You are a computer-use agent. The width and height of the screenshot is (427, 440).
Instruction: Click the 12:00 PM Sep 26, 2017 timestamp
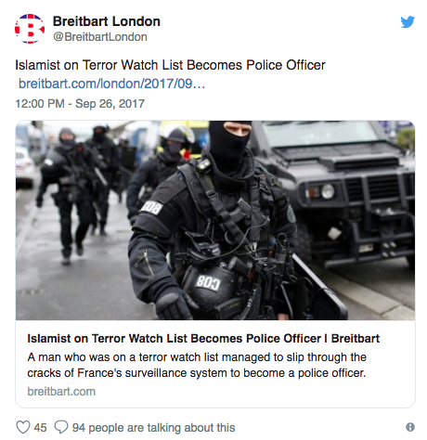pyautogui.click(x=80, y=103)
